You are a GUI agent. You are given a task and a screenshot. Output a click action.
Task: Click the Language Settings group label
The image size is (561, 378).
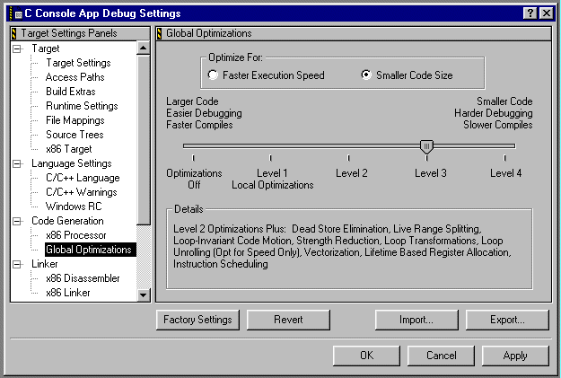click(72, 163)
